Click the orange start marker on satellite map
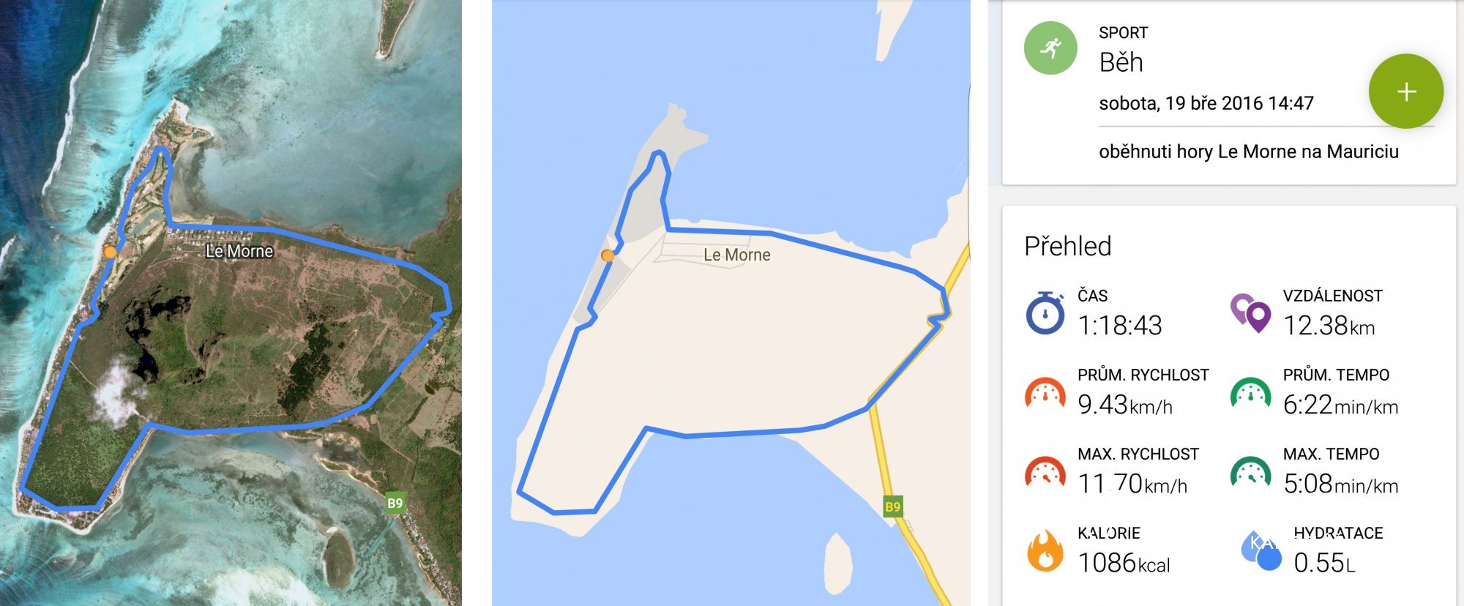The image size is (1464, 606). [110, 252]
